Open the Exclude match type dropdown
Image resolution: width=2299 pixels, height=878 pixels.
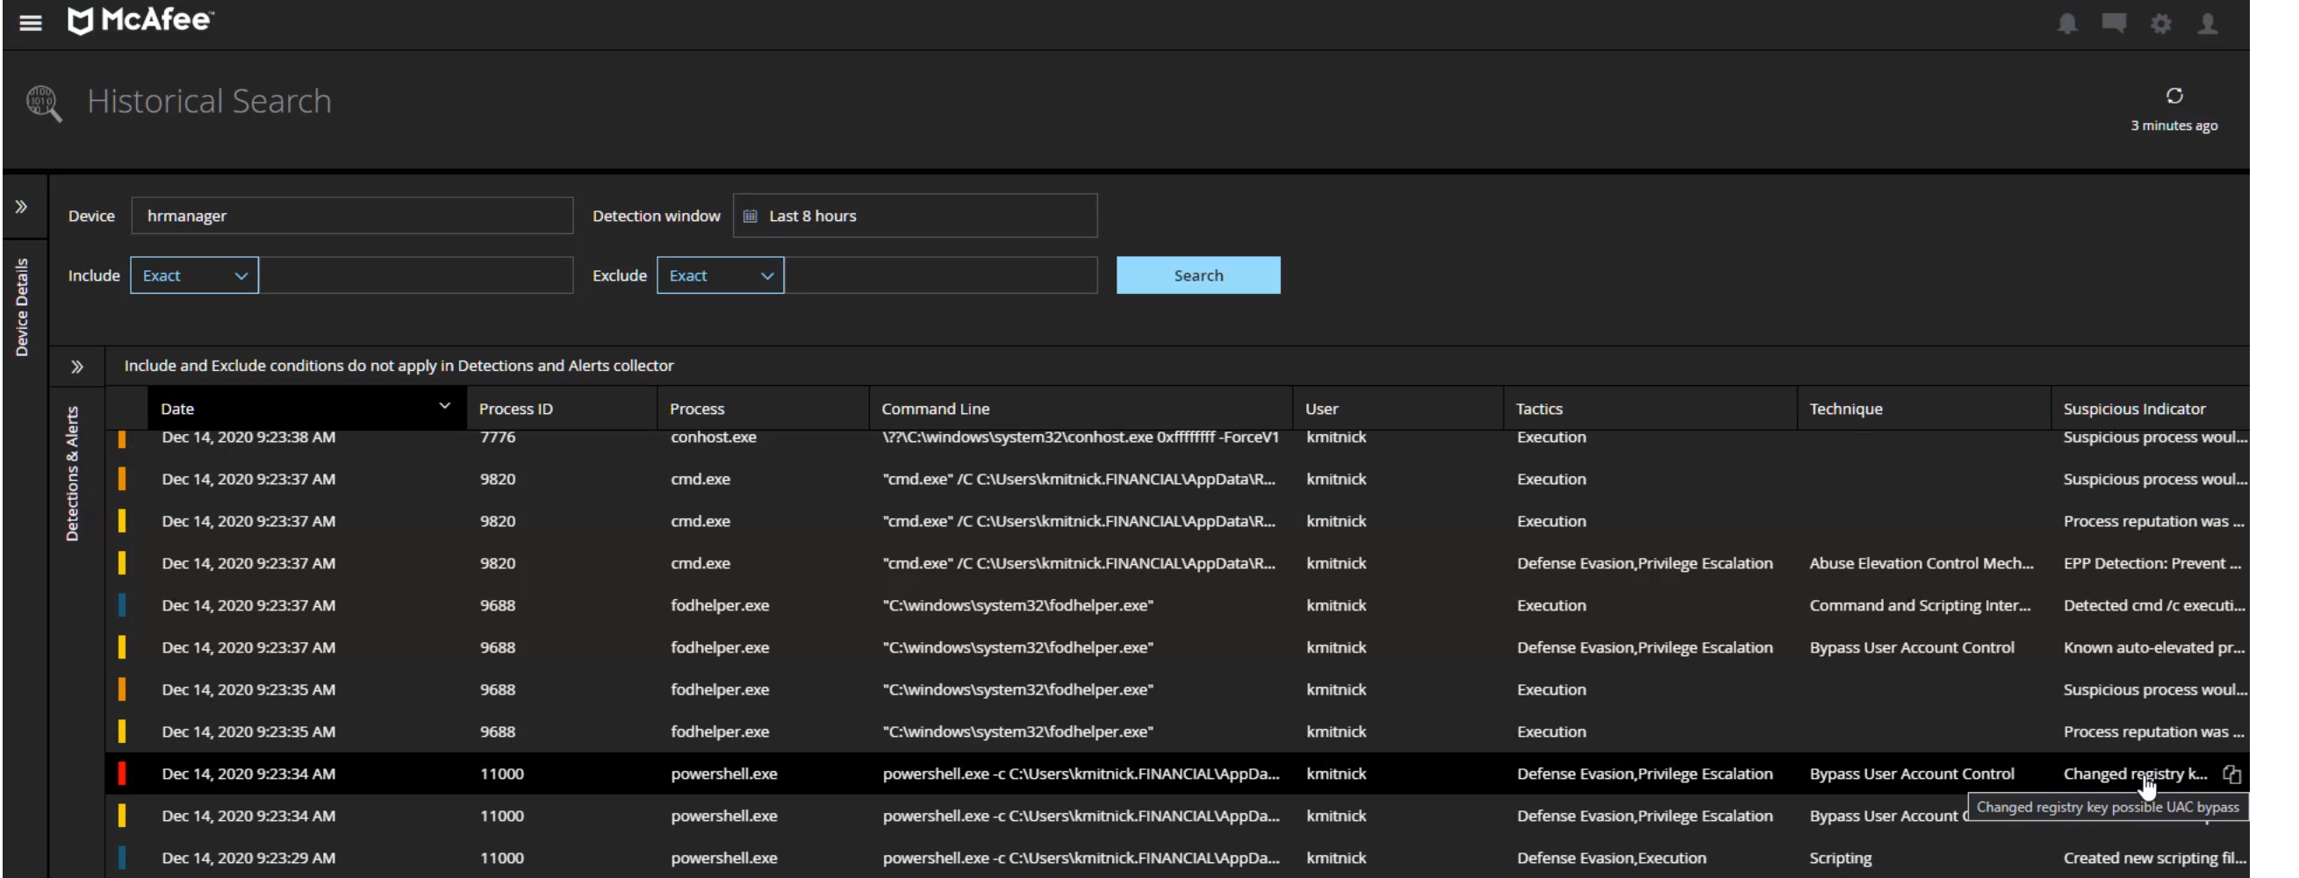[721, 275]
